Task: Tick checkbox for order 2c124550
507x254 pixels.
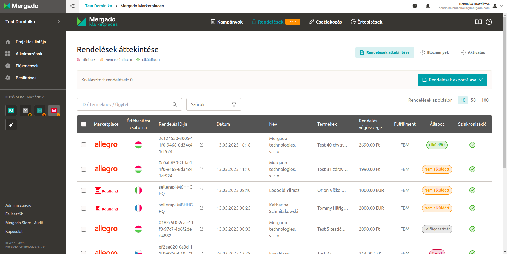Action: click(84, 145)
